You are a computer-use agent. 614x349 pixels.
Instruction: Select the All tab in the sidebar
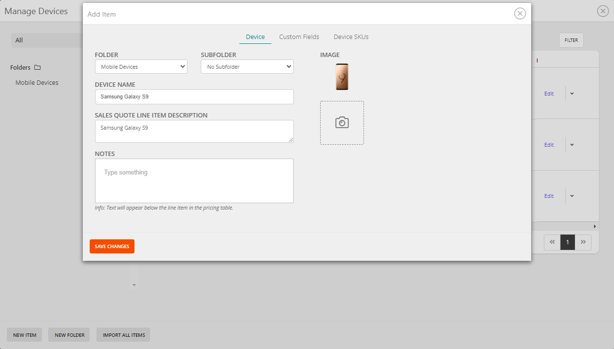coord(19,40)
